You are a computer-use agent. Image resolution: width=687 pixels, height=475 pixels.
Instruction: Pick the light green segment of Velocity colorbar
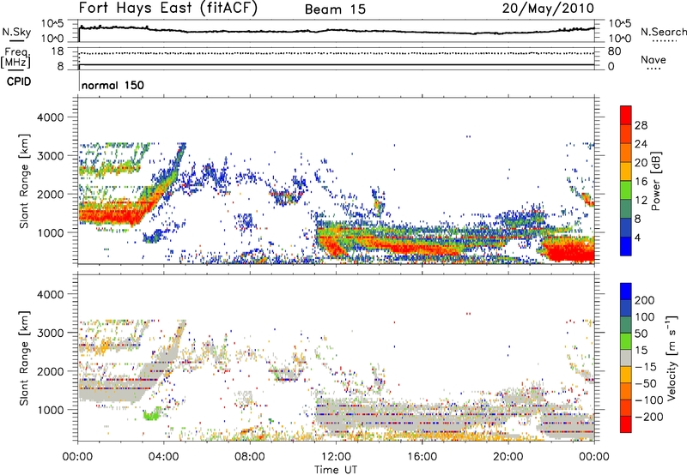(x=626, y=341)
